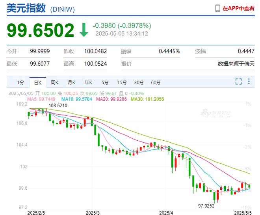Click the MA30: 101.2056 legend label
Image resolution: width=260 pixels, height=215 pixels.
147,99
